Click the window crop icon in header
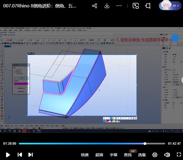The image size is (183, 160). (x=148, y=6)
